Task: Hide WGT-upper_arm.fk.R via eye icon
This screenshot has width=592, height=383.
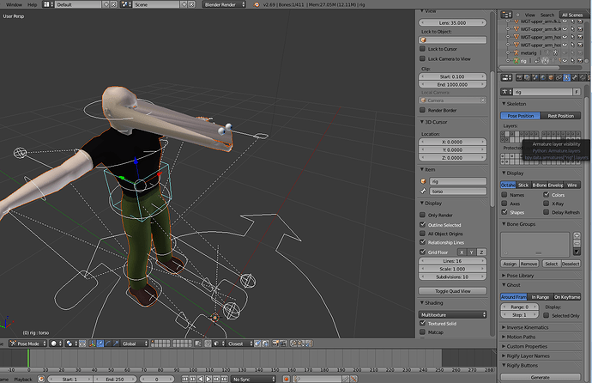Action: 565,28
